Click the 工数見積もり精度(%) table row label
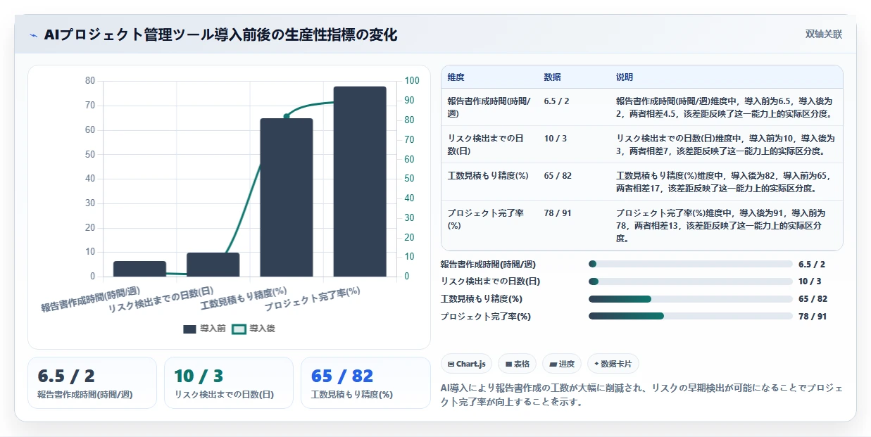 pos(488,175)
